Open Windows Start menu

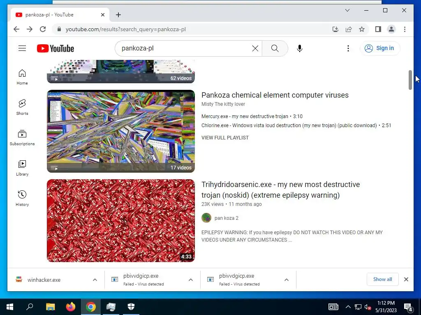[x=10, y=307]
